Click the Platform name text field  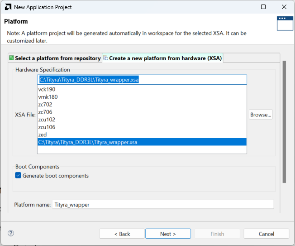(163, 205)
